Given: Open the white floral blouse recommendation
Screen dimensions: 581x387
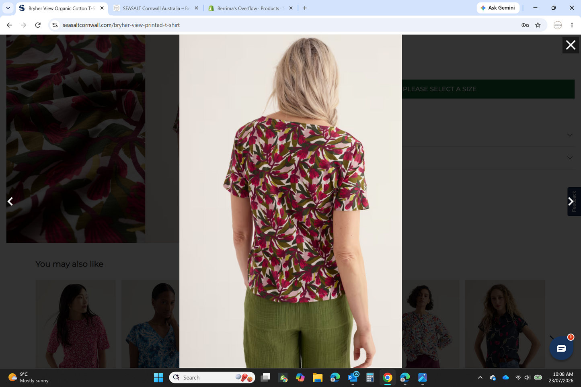Looking at the screenshot, I should 431,324.
